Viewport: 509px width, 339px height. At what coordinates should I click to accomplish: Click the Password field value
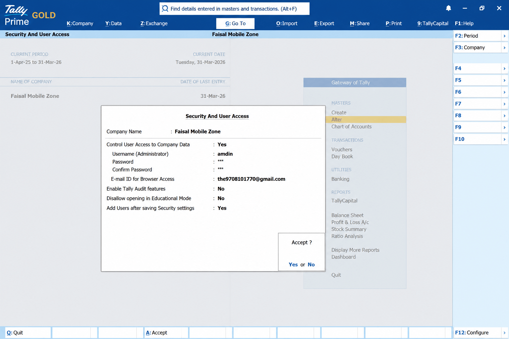click(x=220, y=161)
